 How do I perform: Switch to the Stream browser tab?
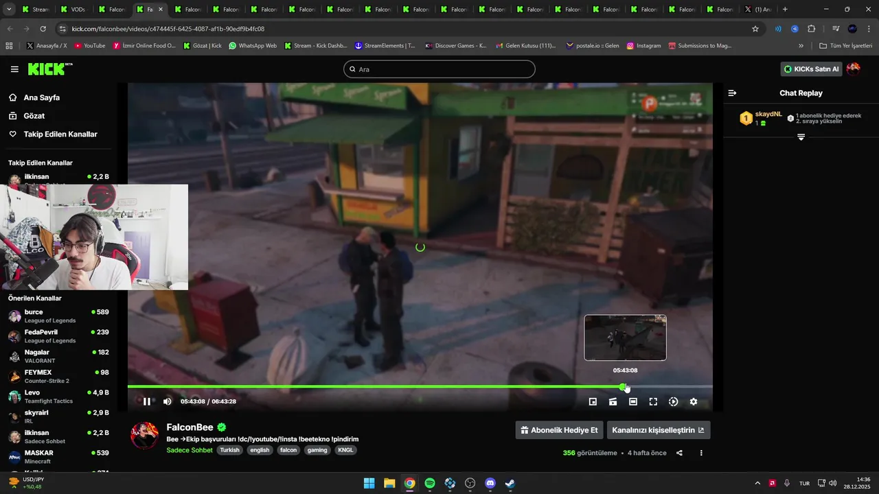pos(35,10)
